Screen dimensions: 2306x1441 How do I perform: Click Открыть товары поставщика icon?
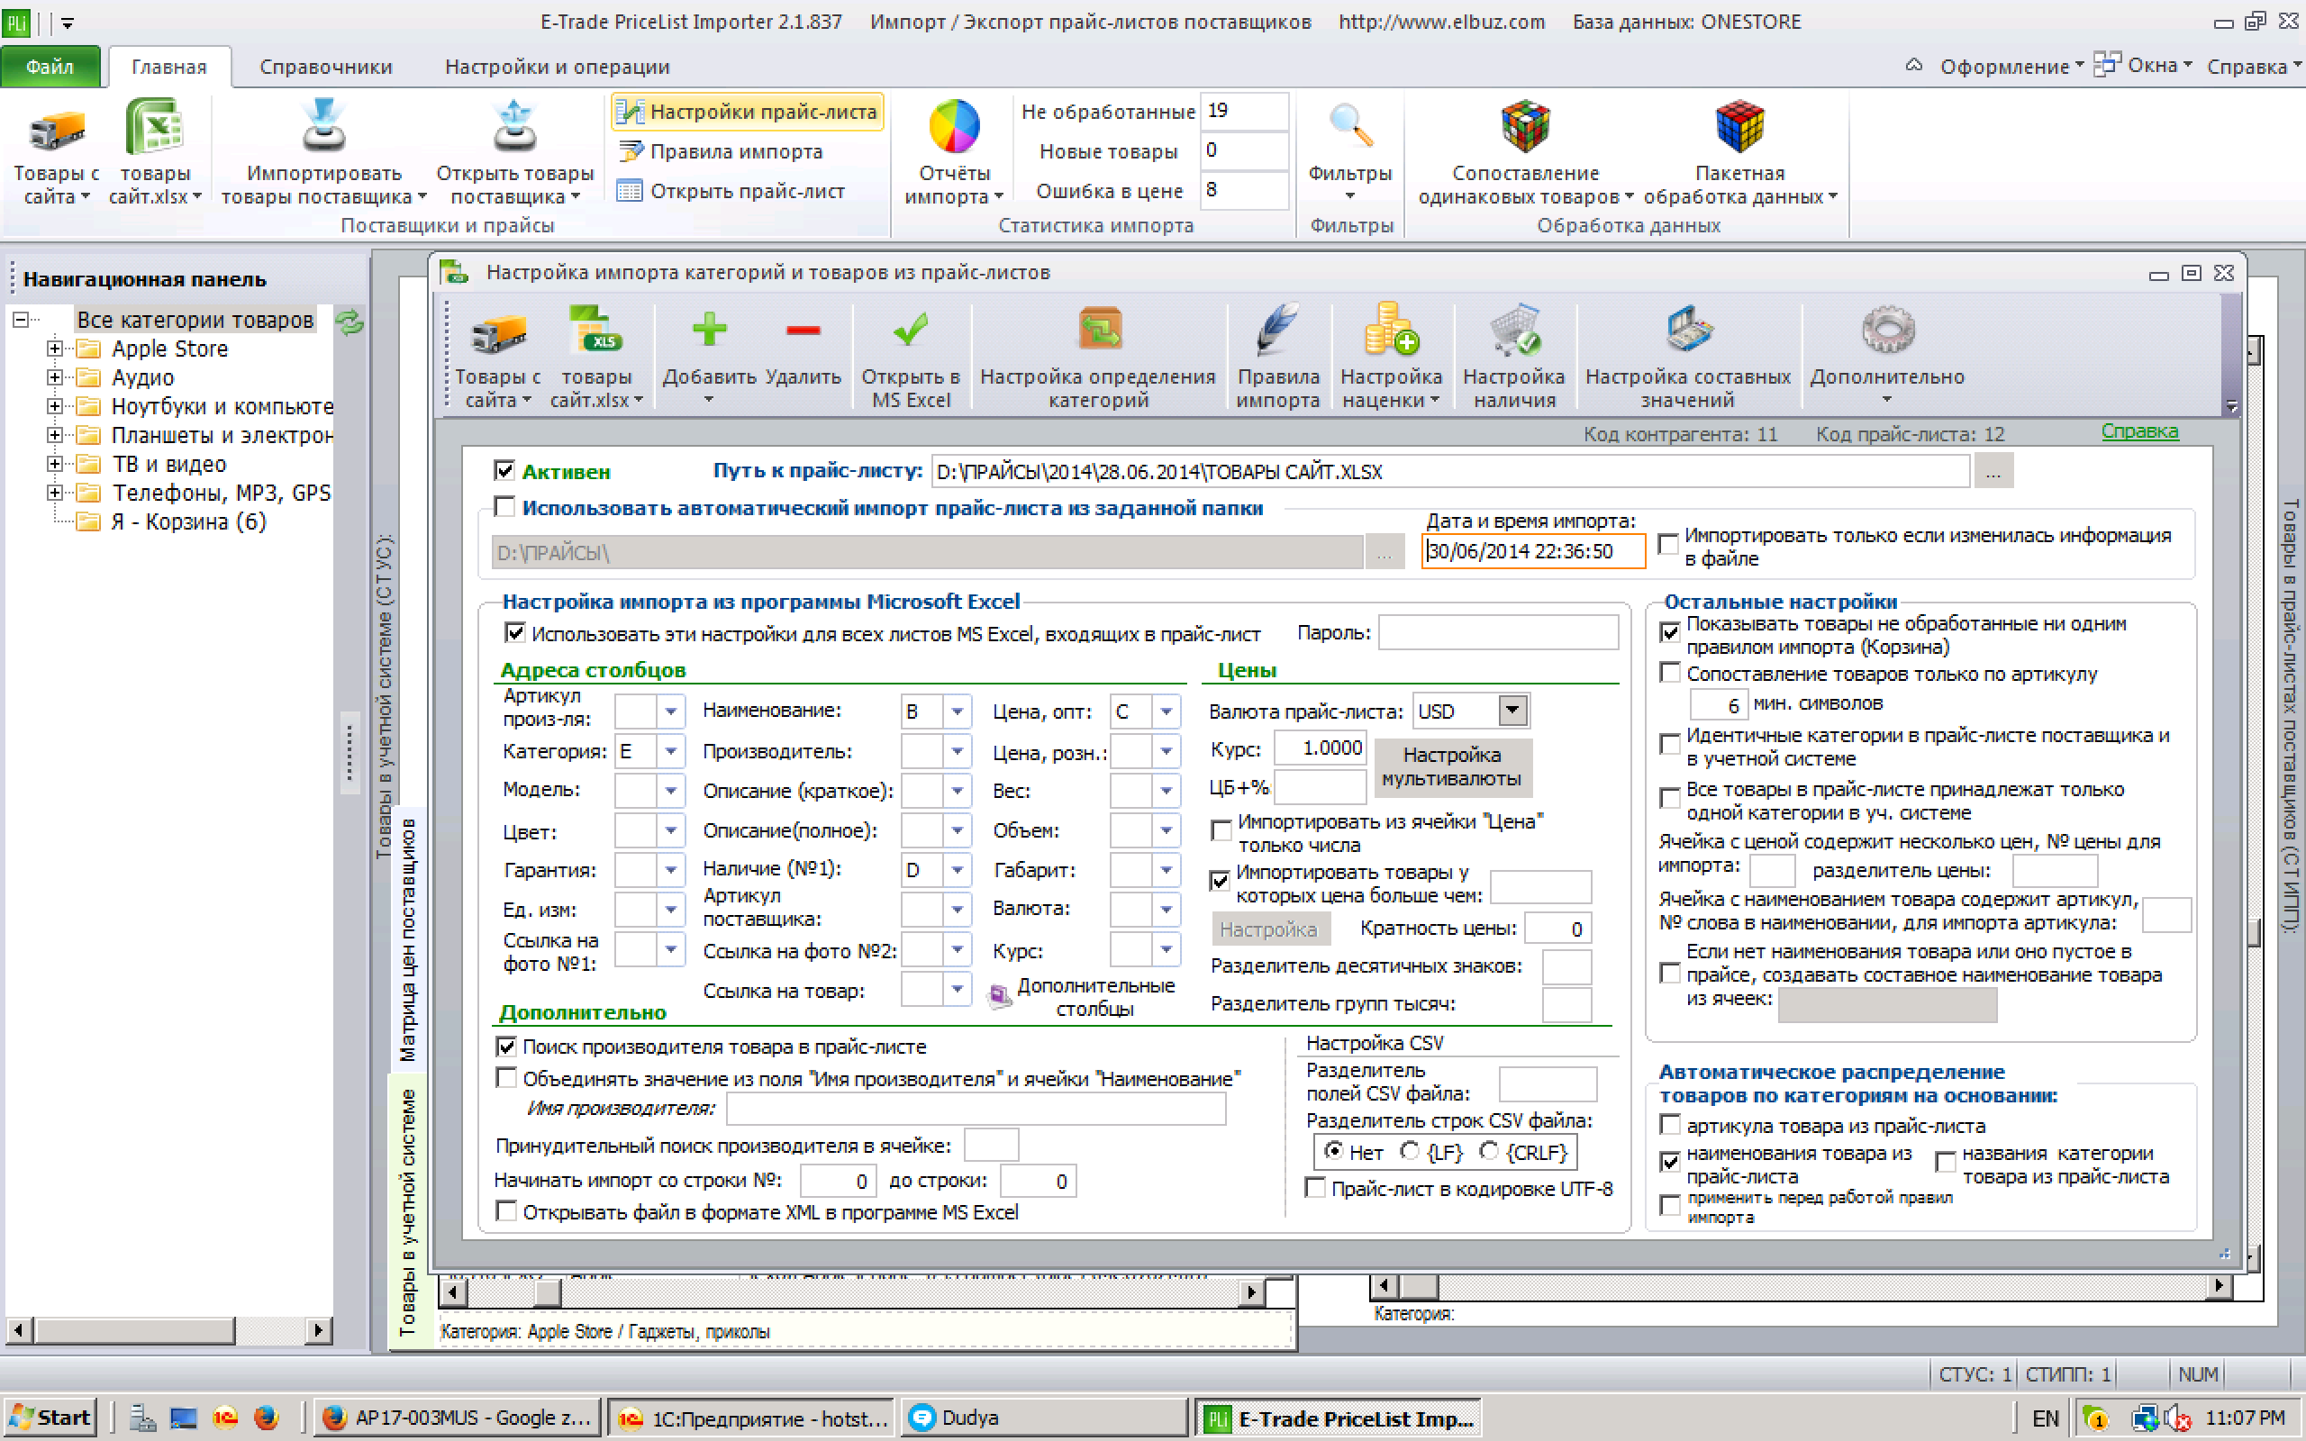514,152
